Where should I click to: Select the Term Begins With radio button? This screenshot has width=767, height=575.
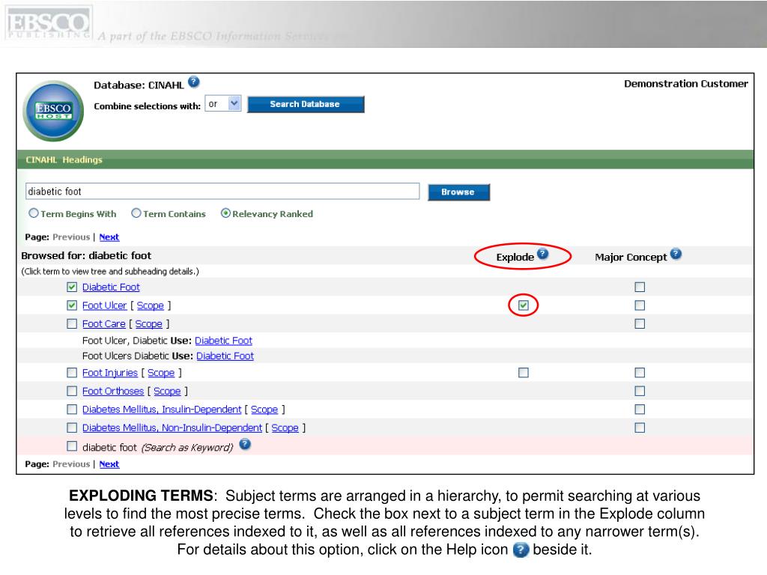(33, 213)
